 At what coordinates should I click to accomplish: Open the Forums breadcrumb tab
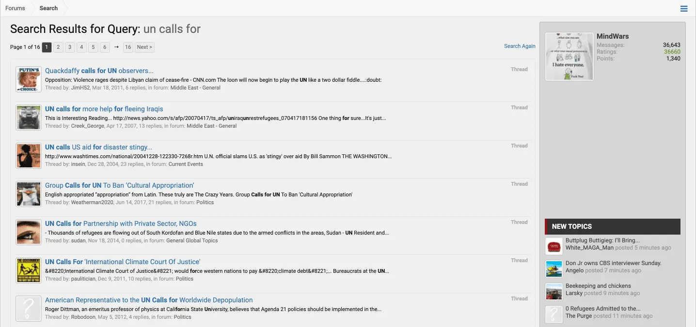pos(15,8)
